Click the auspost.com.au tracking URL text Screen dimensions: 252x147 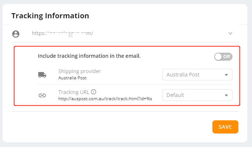[105, 99]
